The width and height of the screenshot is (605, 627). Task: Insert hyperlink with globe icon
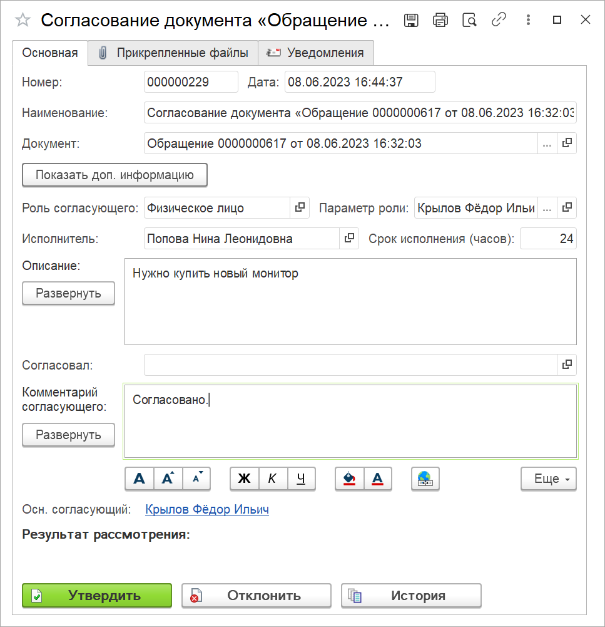tap(425, 479)
